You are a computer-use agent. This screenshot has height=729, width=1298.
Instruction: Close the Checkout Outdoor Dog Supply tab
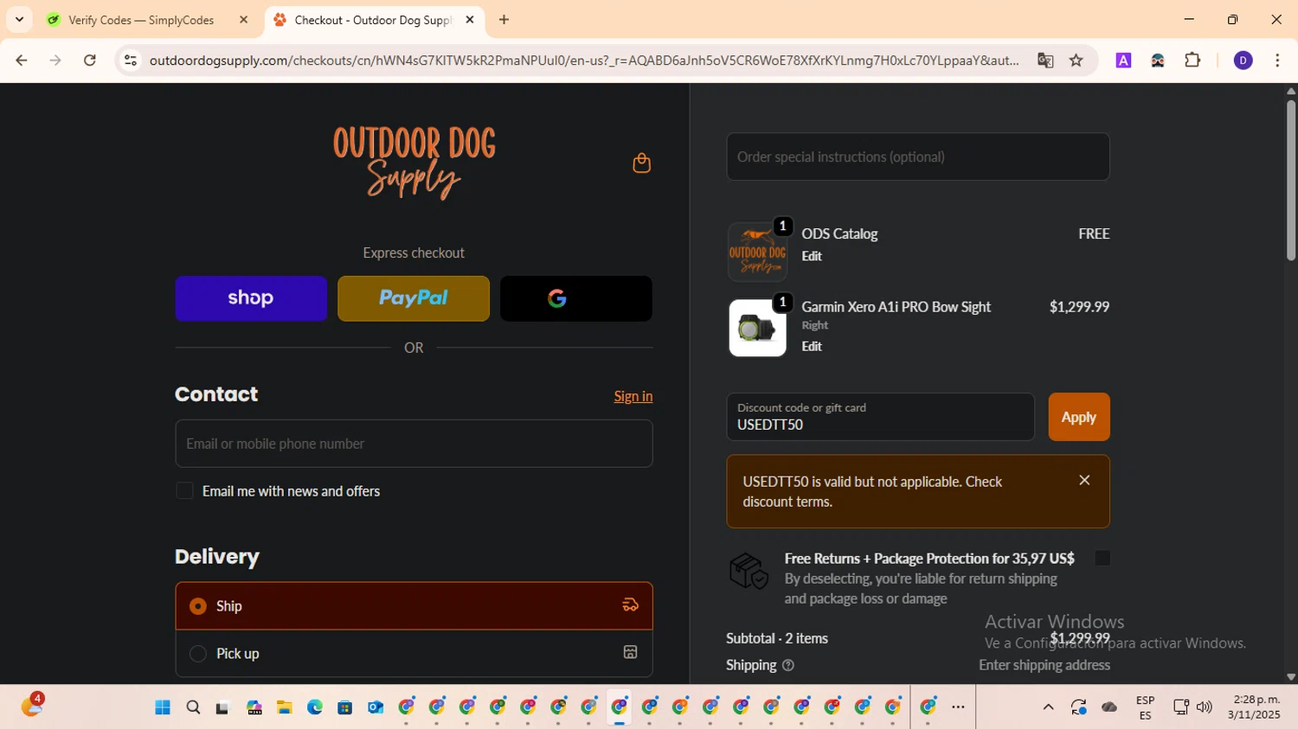[470, 20]
